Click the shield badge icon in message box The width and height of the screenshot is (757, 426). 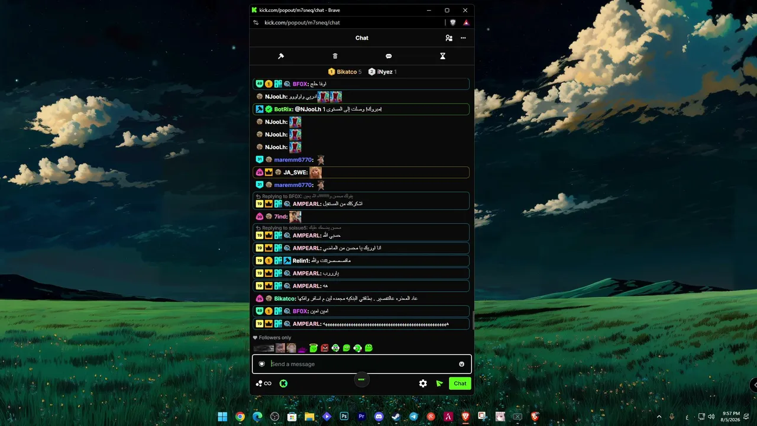pos(262,364)
